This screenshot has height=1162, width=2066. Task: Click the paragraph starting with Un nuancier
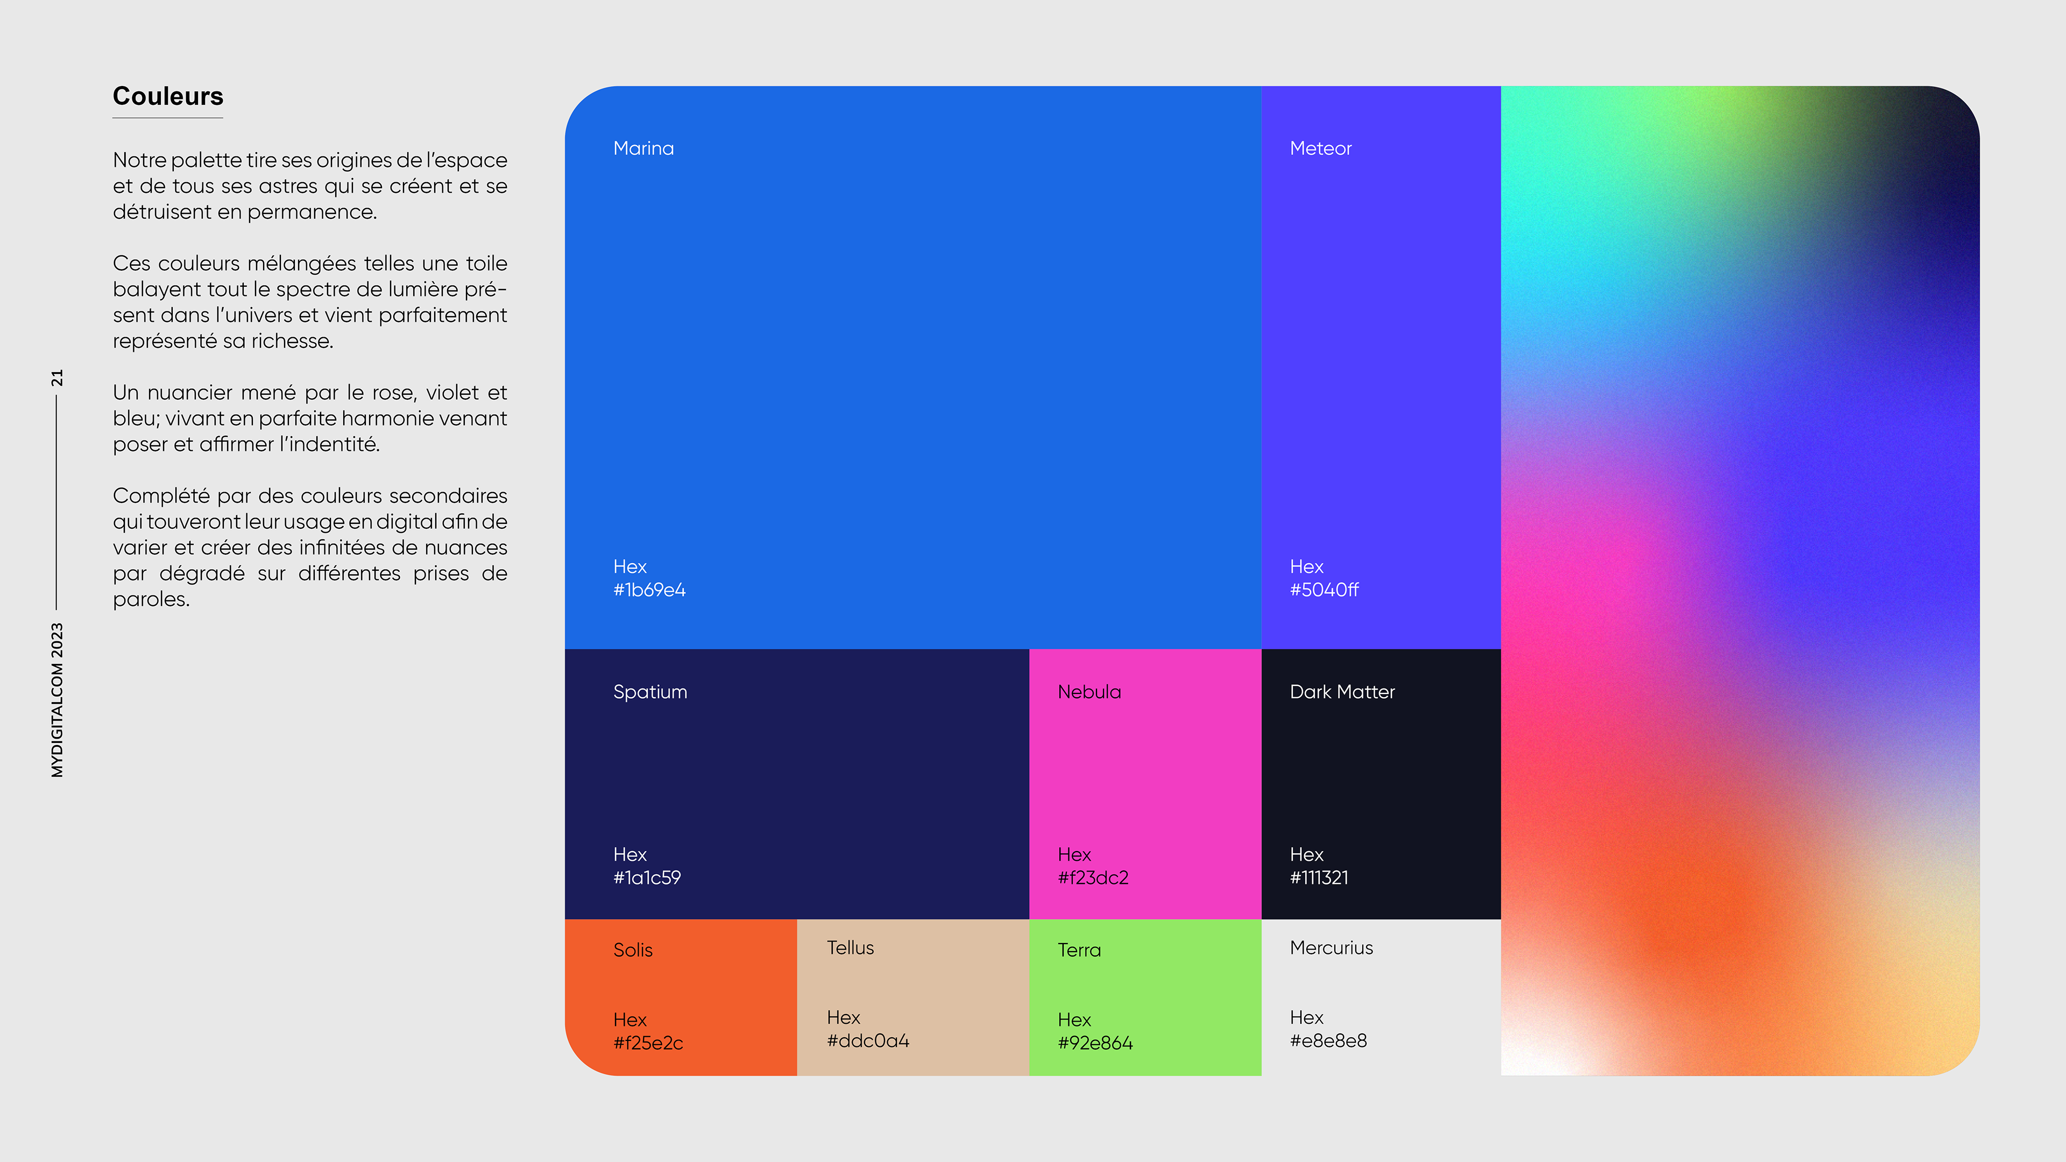pyautogui.click(x=309, y=419)
